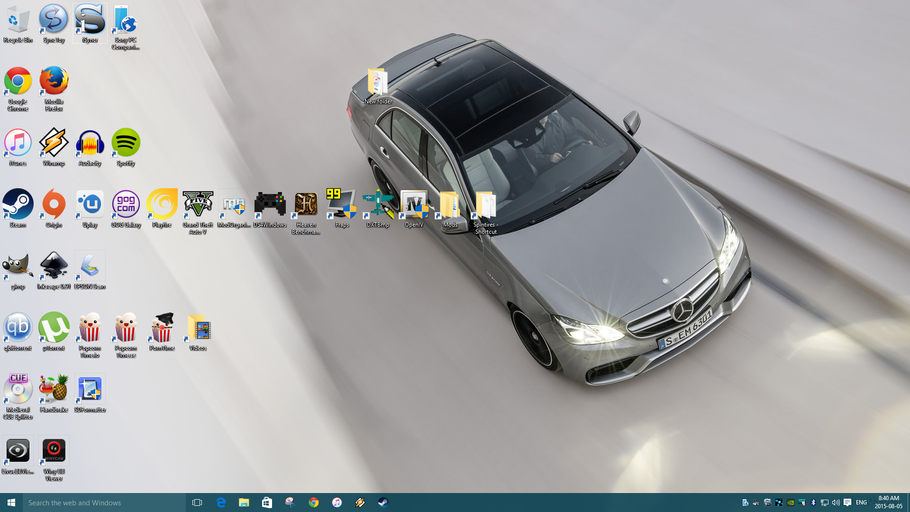910x512 pixels.
Task: Open the Windows Store taskbar icon
Action: click(267, 503)
